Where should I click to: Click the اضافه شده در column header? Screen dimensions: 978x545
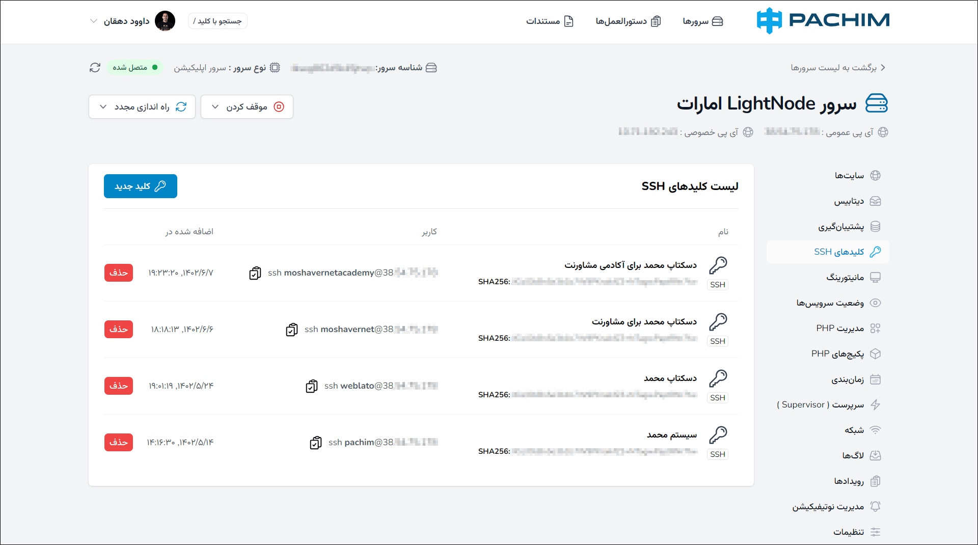click(189, 232)
